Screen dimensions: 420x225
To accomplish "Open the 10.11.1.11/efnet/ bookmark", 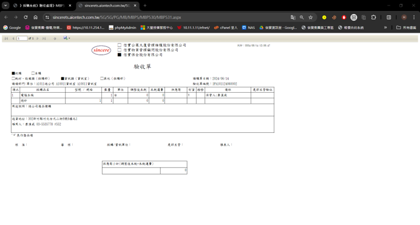I will point(194,27).
